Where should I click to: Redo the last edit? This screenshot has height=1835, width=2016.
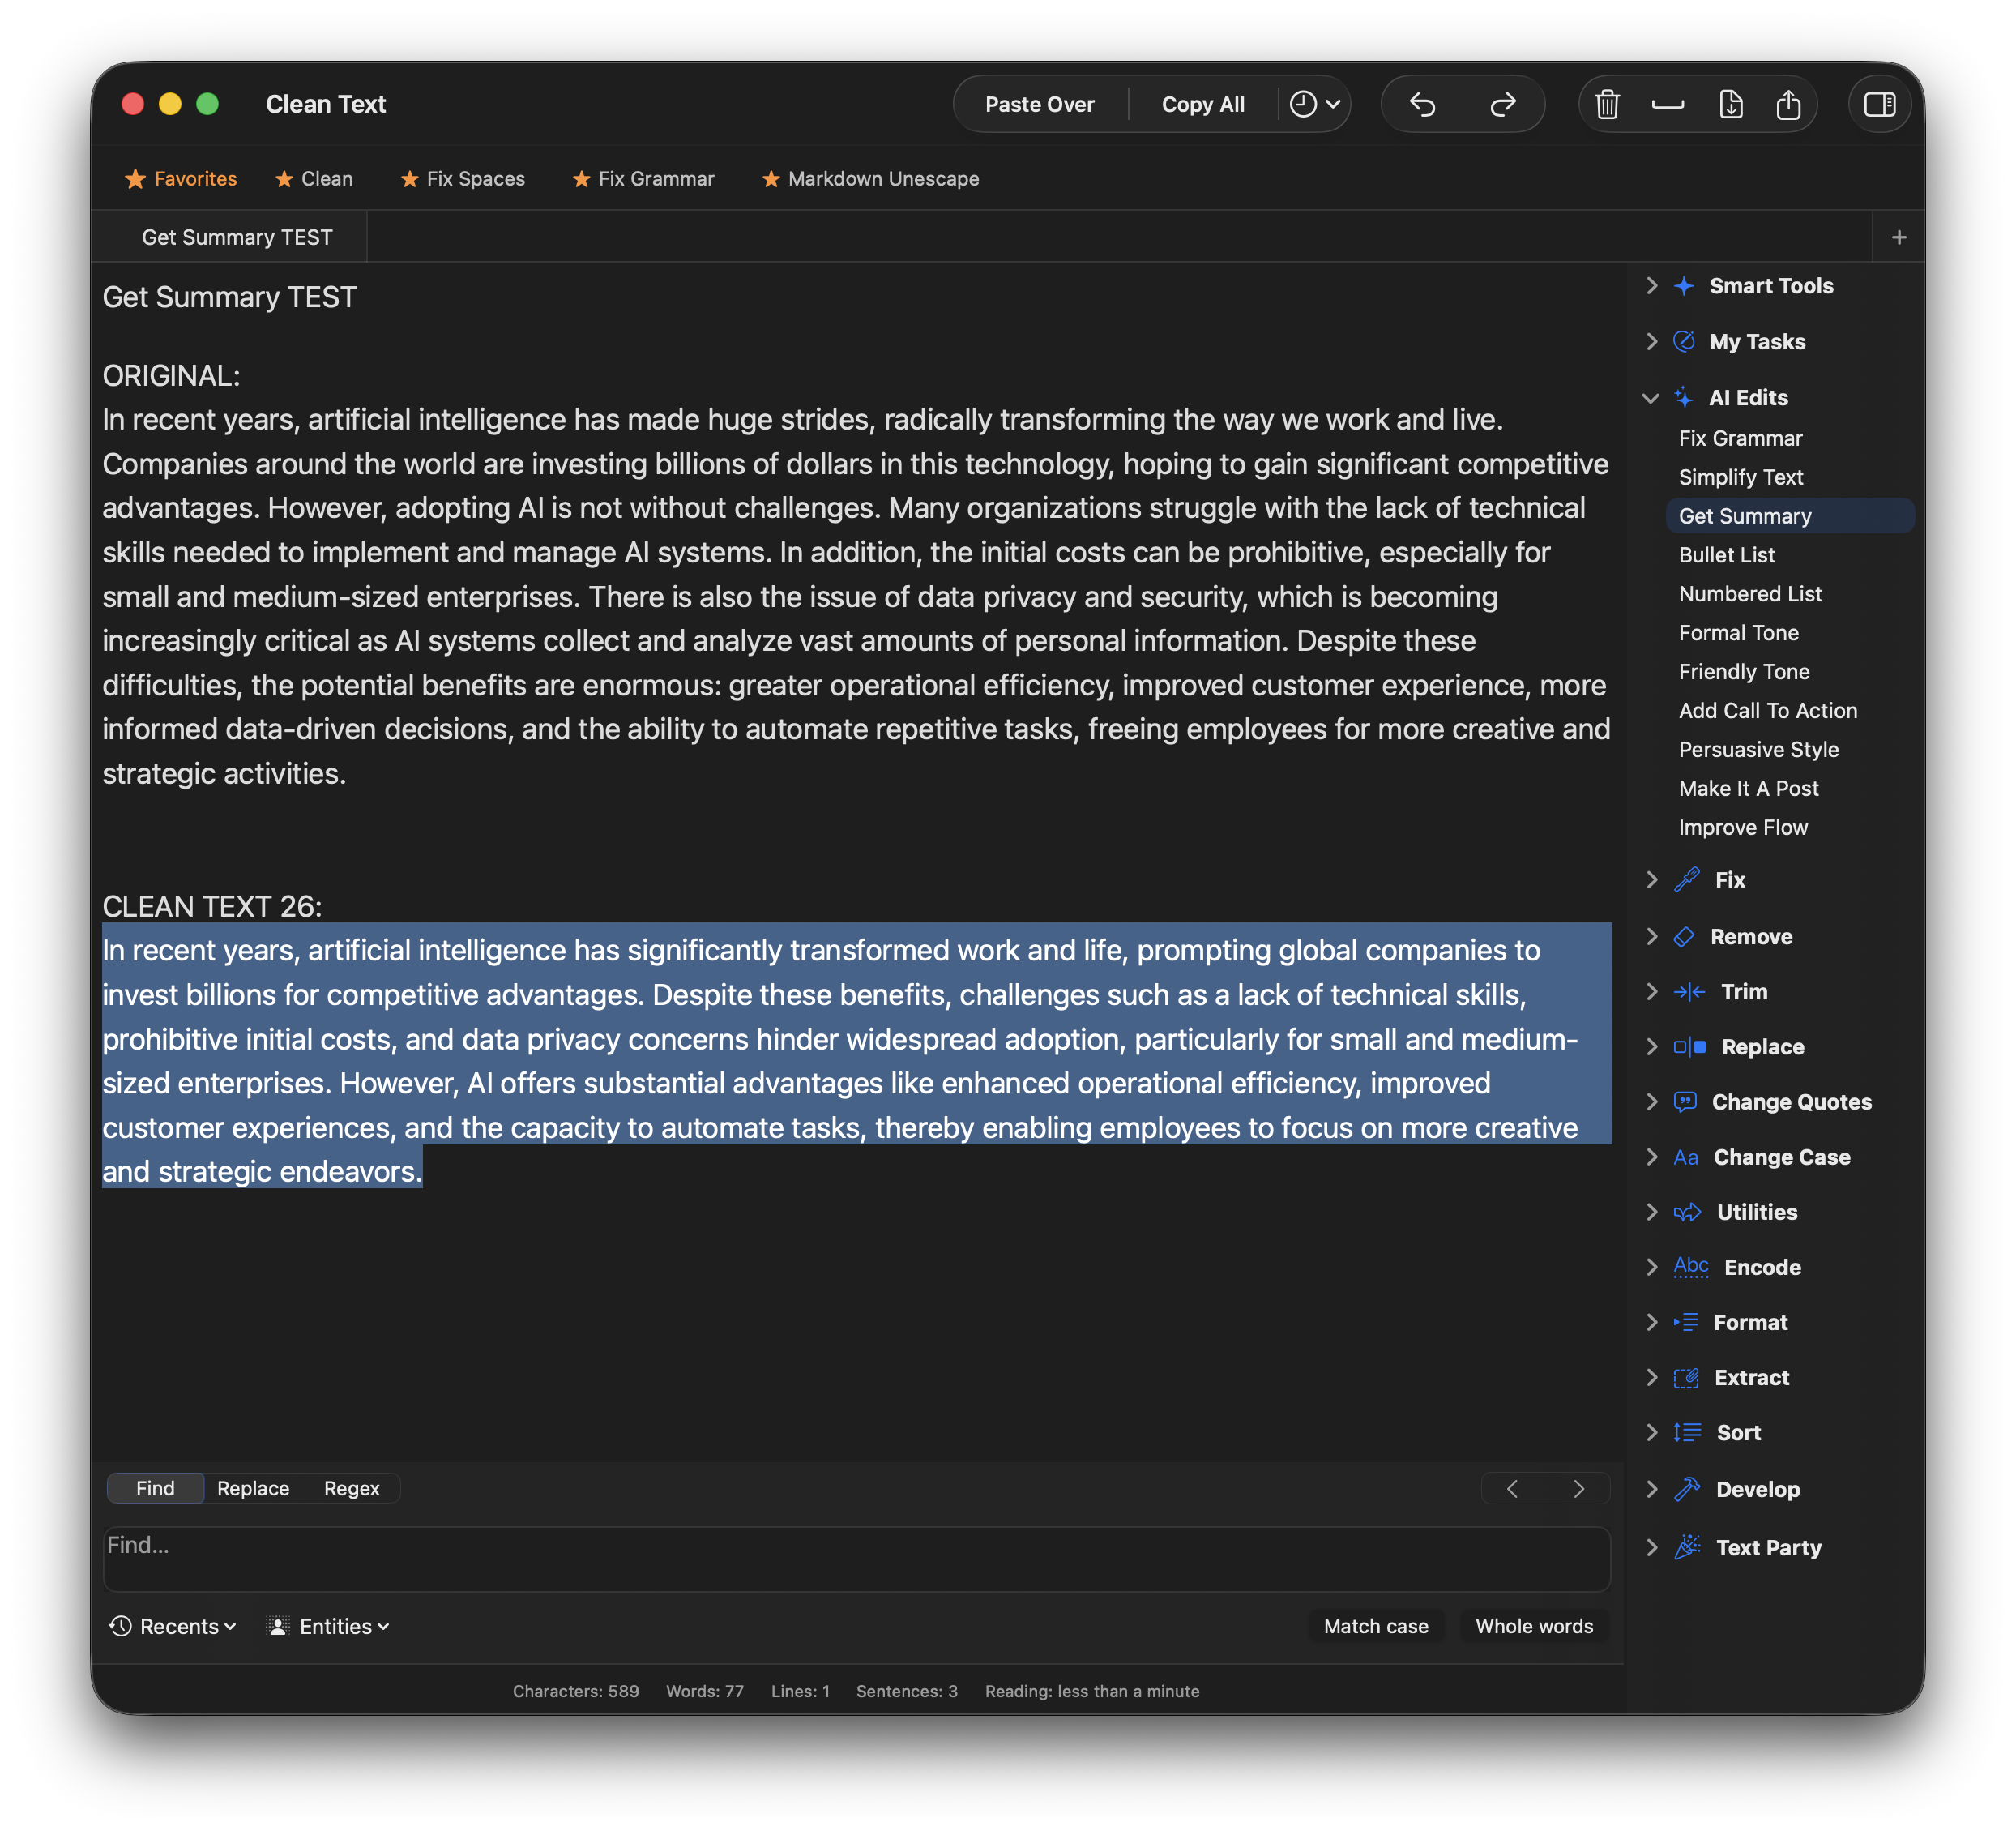1502,103
